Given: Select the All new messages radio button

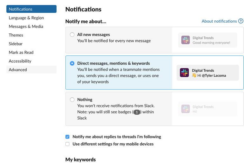Looking at the screenshot, I should (72, 35).
